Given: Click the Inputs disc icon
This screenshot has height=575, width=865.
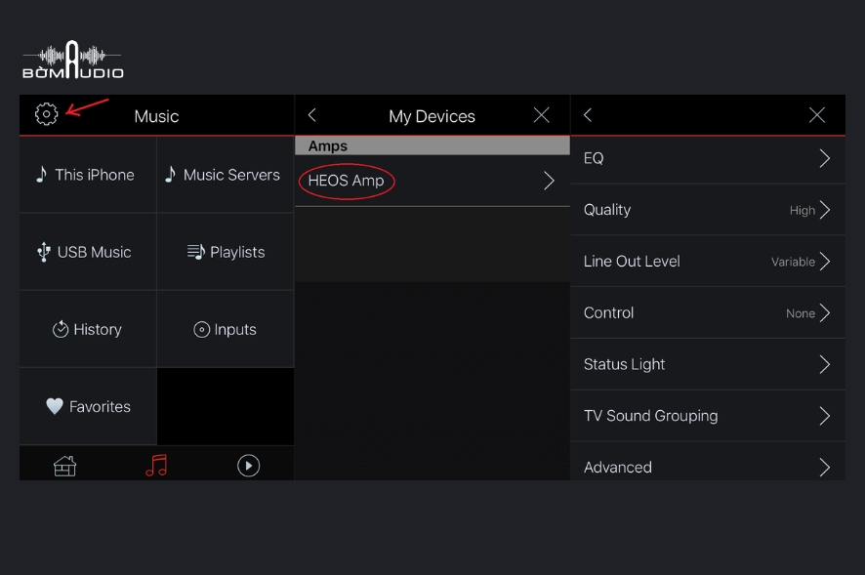Looking at the screenshot, I should (201, 329).
